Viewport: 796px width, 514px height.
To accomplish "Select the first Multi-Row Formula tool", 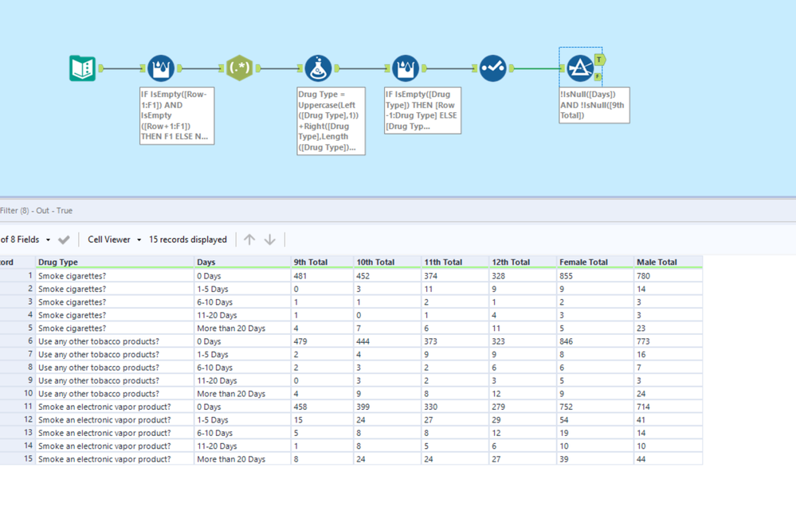I will pos(161,68).
